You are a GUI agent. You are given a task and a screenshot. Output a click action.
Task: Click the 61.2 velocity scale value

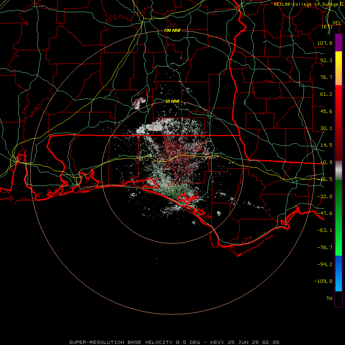coord(326,94)
